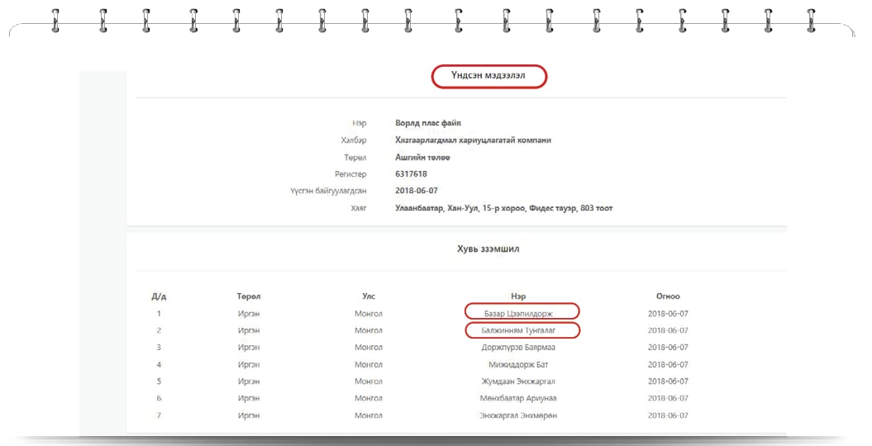This screenshot has width=872, height=446.
Task: Click shareholder Жумдаан Энхжаргал
Action: (x=518, y=382)
